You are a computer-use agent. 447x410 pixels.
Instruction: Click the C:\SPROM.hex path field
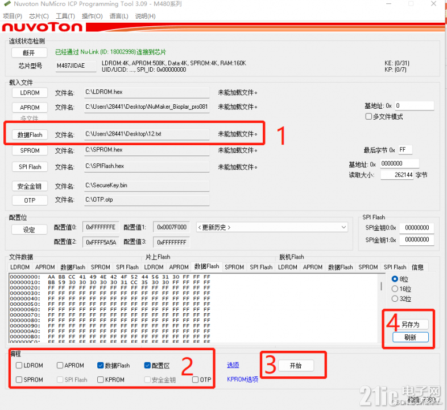pyautogui.click(x=147, y=150)
